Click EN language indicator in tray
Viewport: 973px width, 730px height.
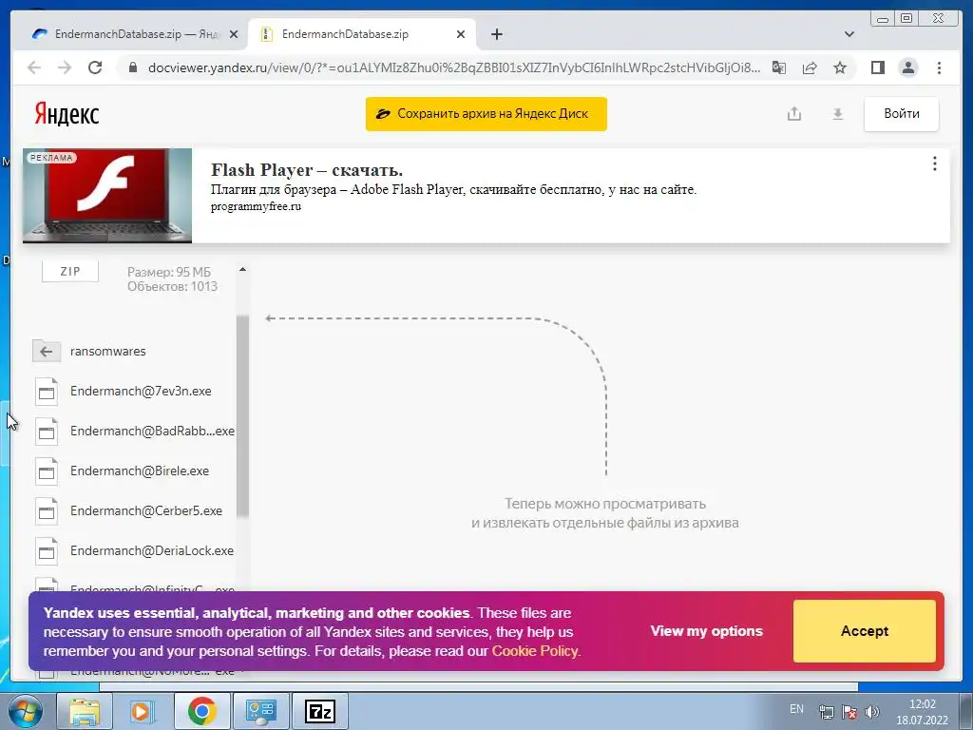click(x=797, y=709)
